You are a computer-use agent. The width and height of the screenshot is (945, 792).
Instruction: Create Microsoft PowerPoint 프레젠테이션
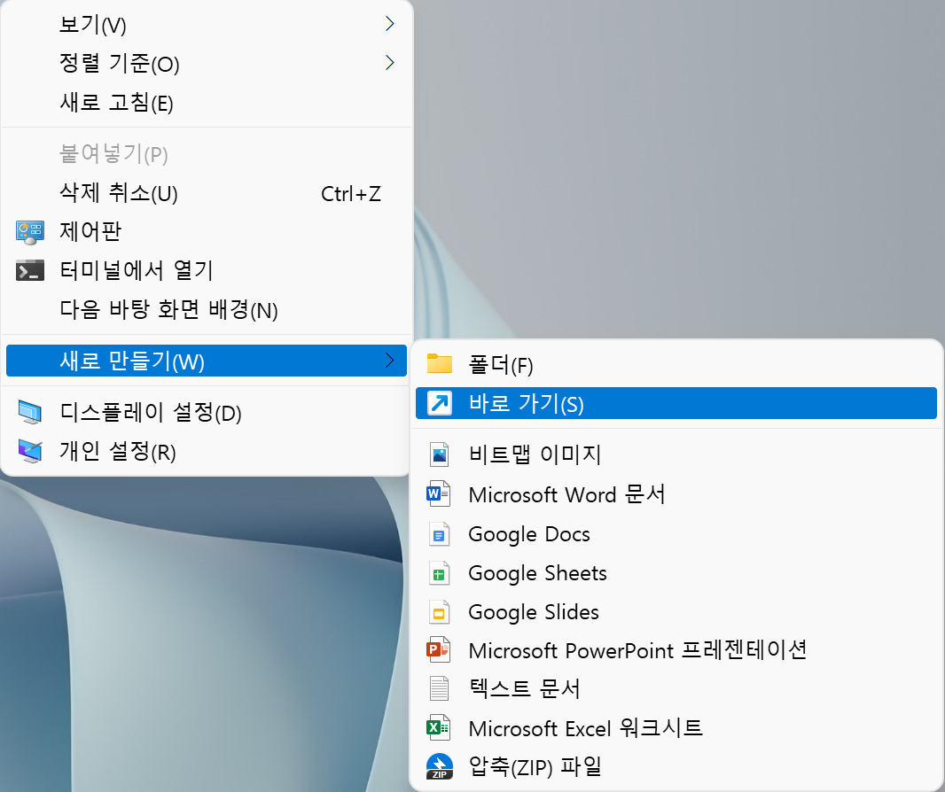pos(676,650)
